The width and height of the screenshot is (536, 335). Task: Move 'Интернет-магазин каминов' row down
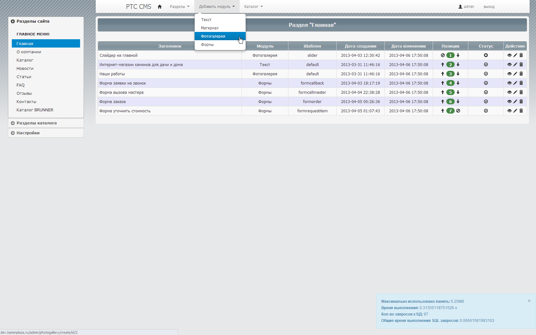(458, 64)
